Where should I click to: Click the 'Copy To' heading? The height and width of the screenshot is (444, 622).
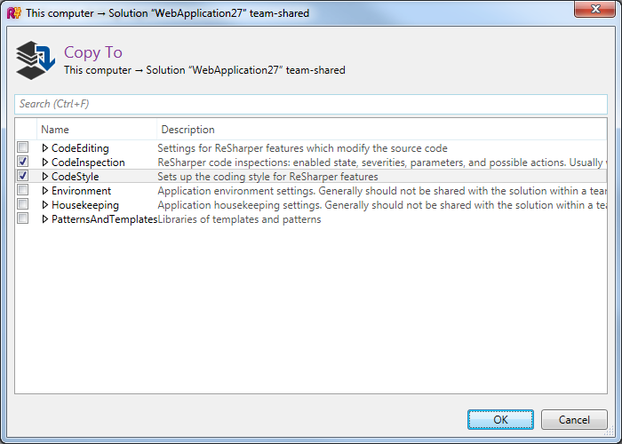point(93,52)
